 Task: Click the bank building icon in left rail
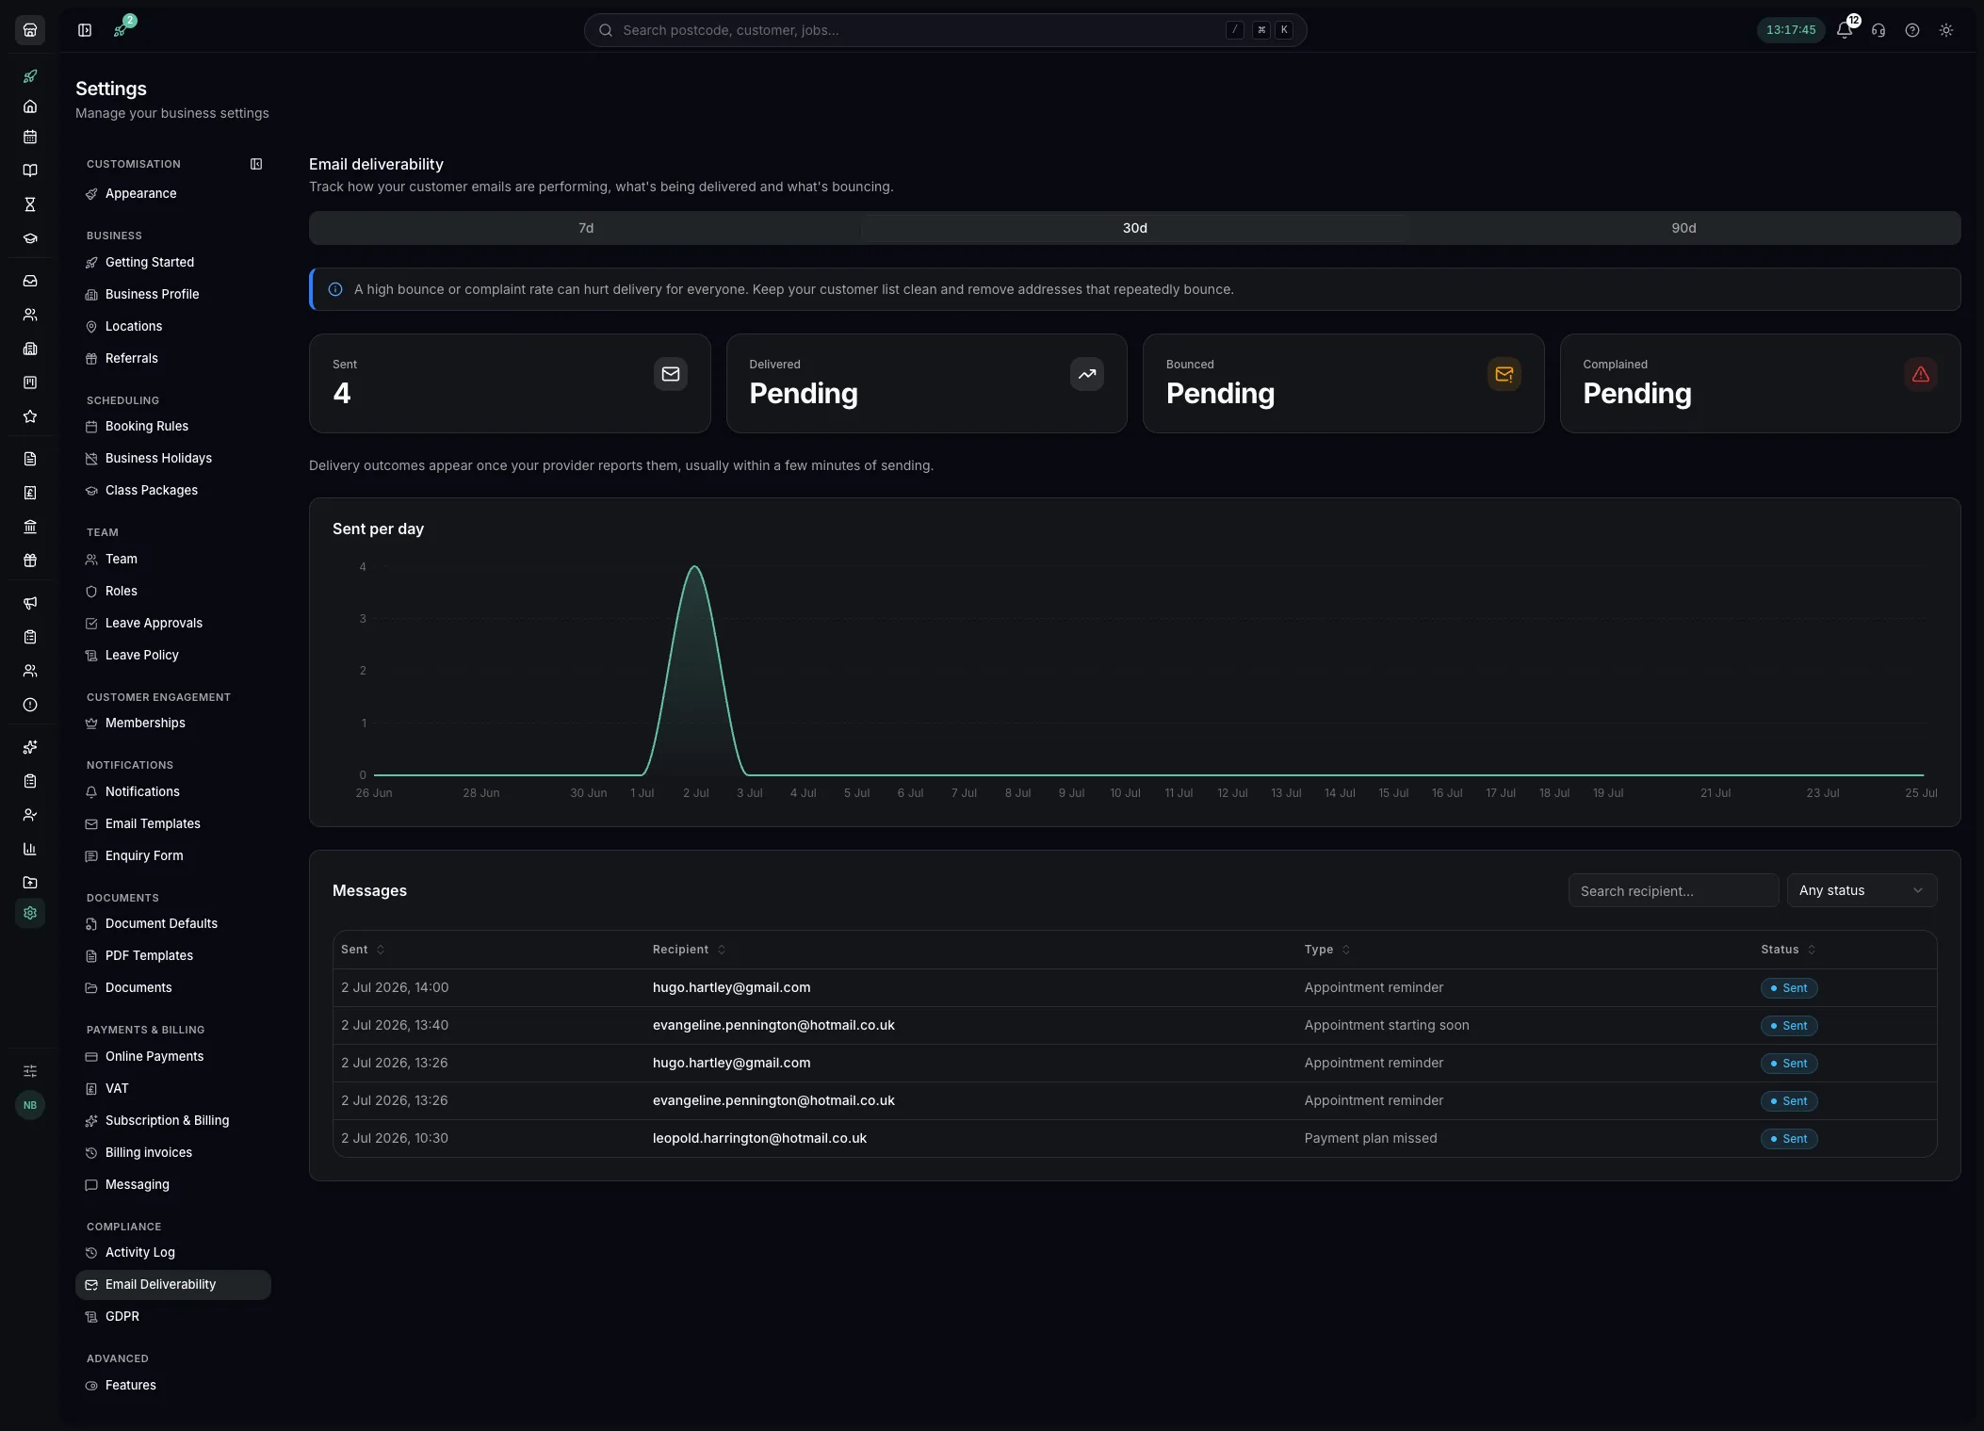(30, 527)
